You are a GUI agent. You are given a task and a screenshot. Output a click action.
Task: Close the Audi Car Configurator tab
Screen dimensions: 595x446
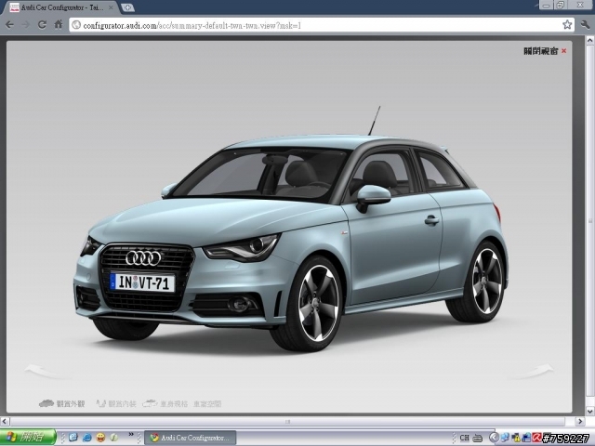point(111,7)
